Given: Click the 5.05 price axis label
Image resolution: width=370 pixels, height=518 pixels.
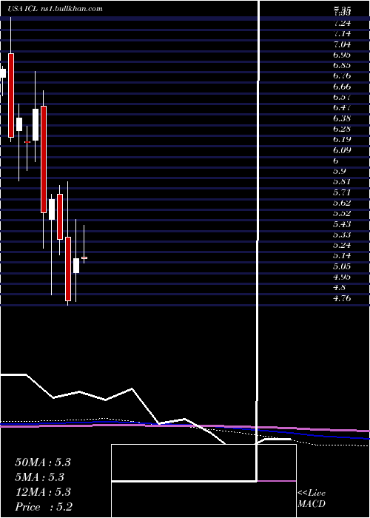Looking at the screenshot, I should tap(342, 266).
